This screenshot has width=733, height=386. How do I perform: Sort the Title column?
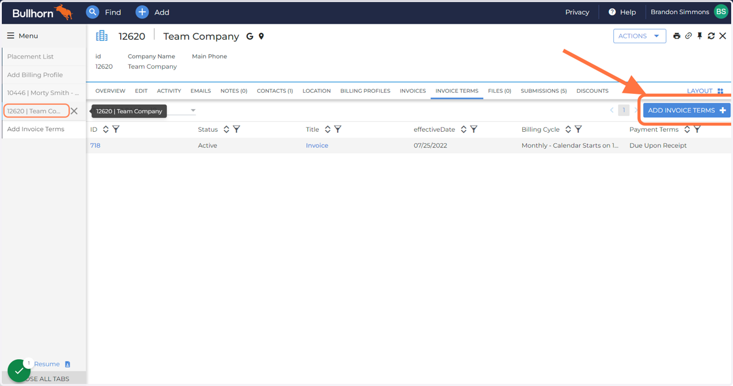pos(327,129)
